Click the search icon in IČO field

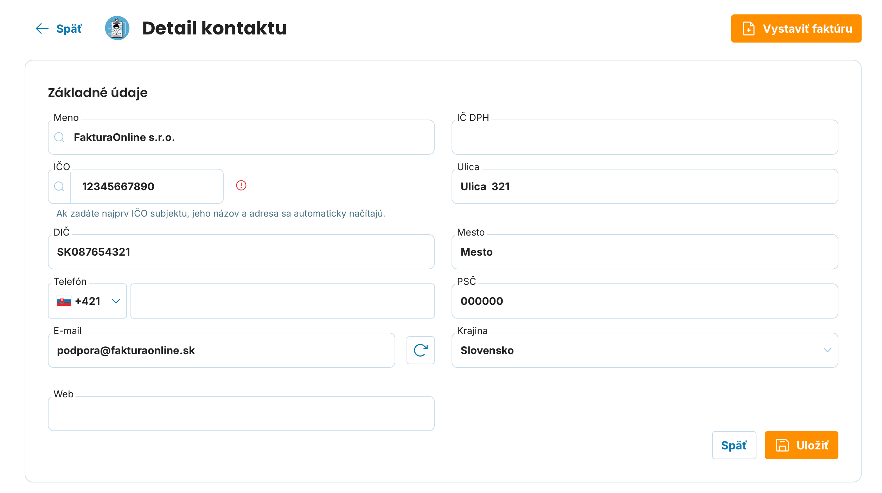[59, 186]
